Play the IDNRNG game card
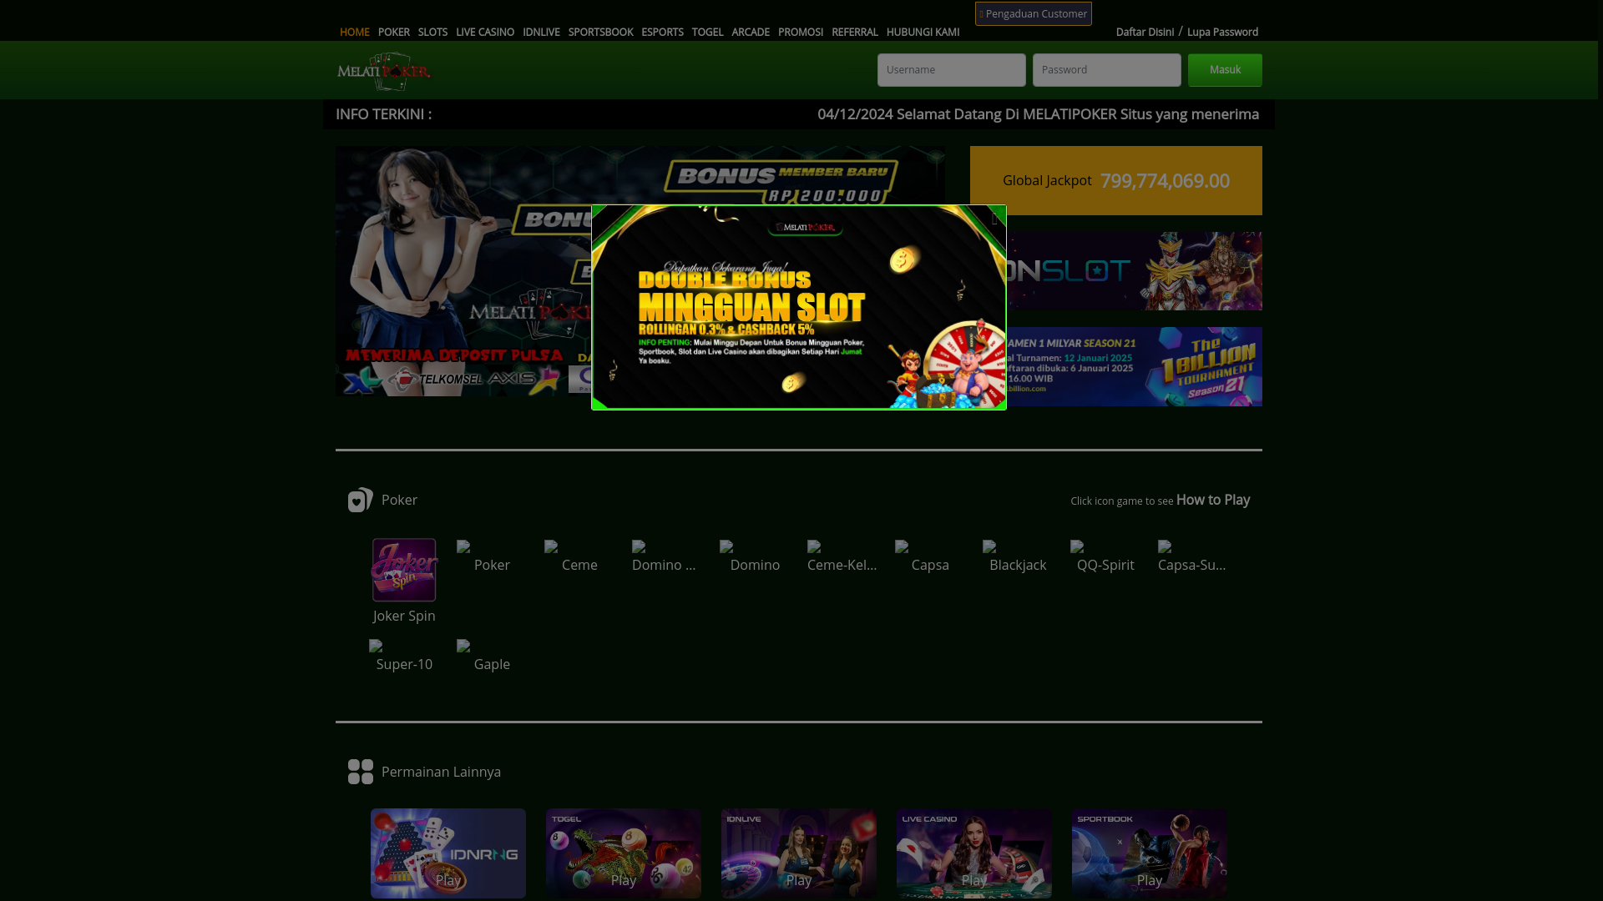This screenshot has width=1603, height=901. point(448,853)
